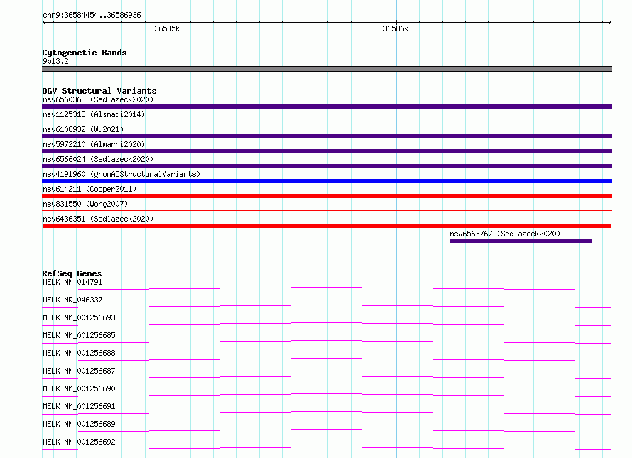The image size is (632, 458).
Task: Click the chr9:36584454..36586936 region label
Action: (x=92, y=15)
